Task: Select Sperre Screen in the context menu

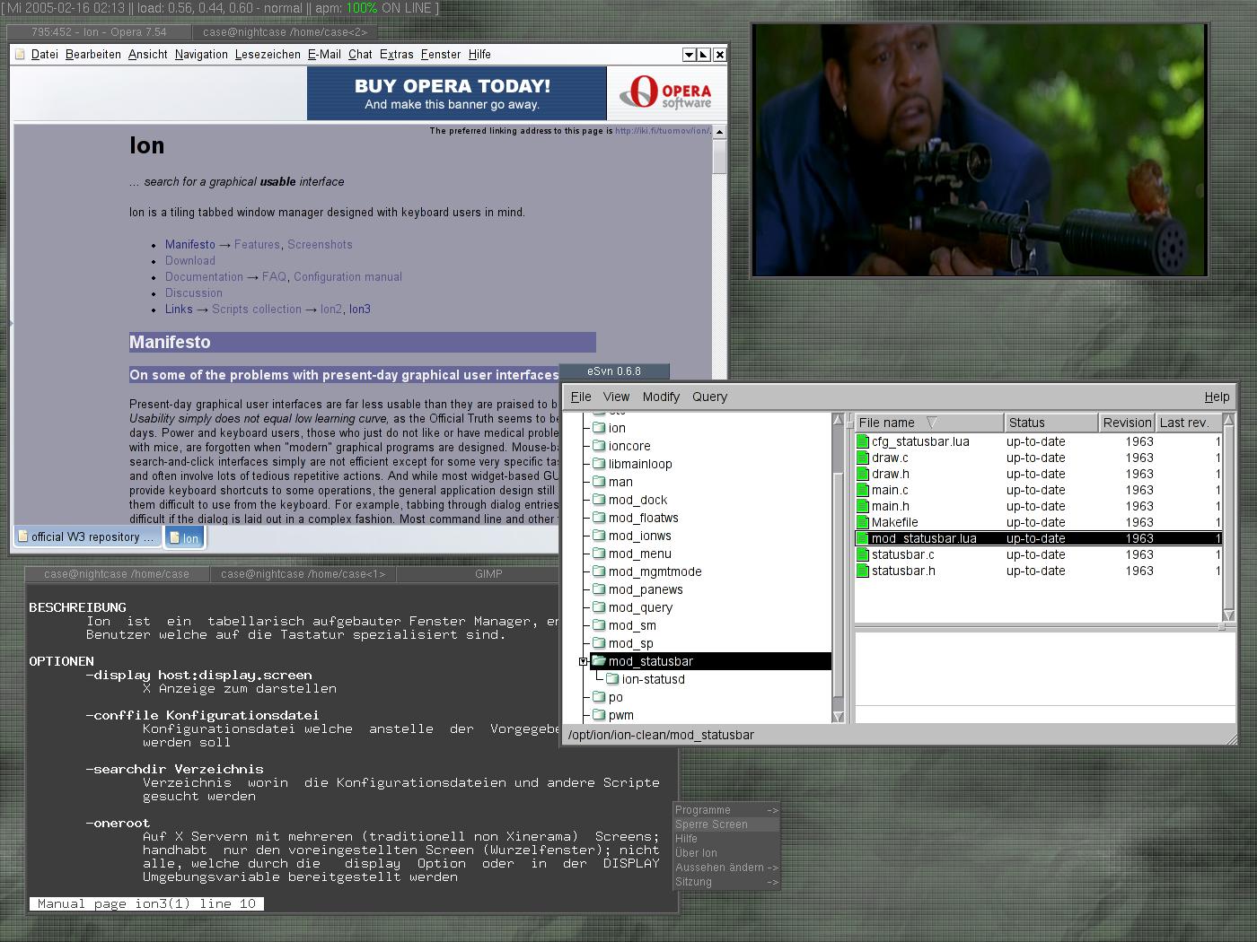Action: [x=711, y=824]
